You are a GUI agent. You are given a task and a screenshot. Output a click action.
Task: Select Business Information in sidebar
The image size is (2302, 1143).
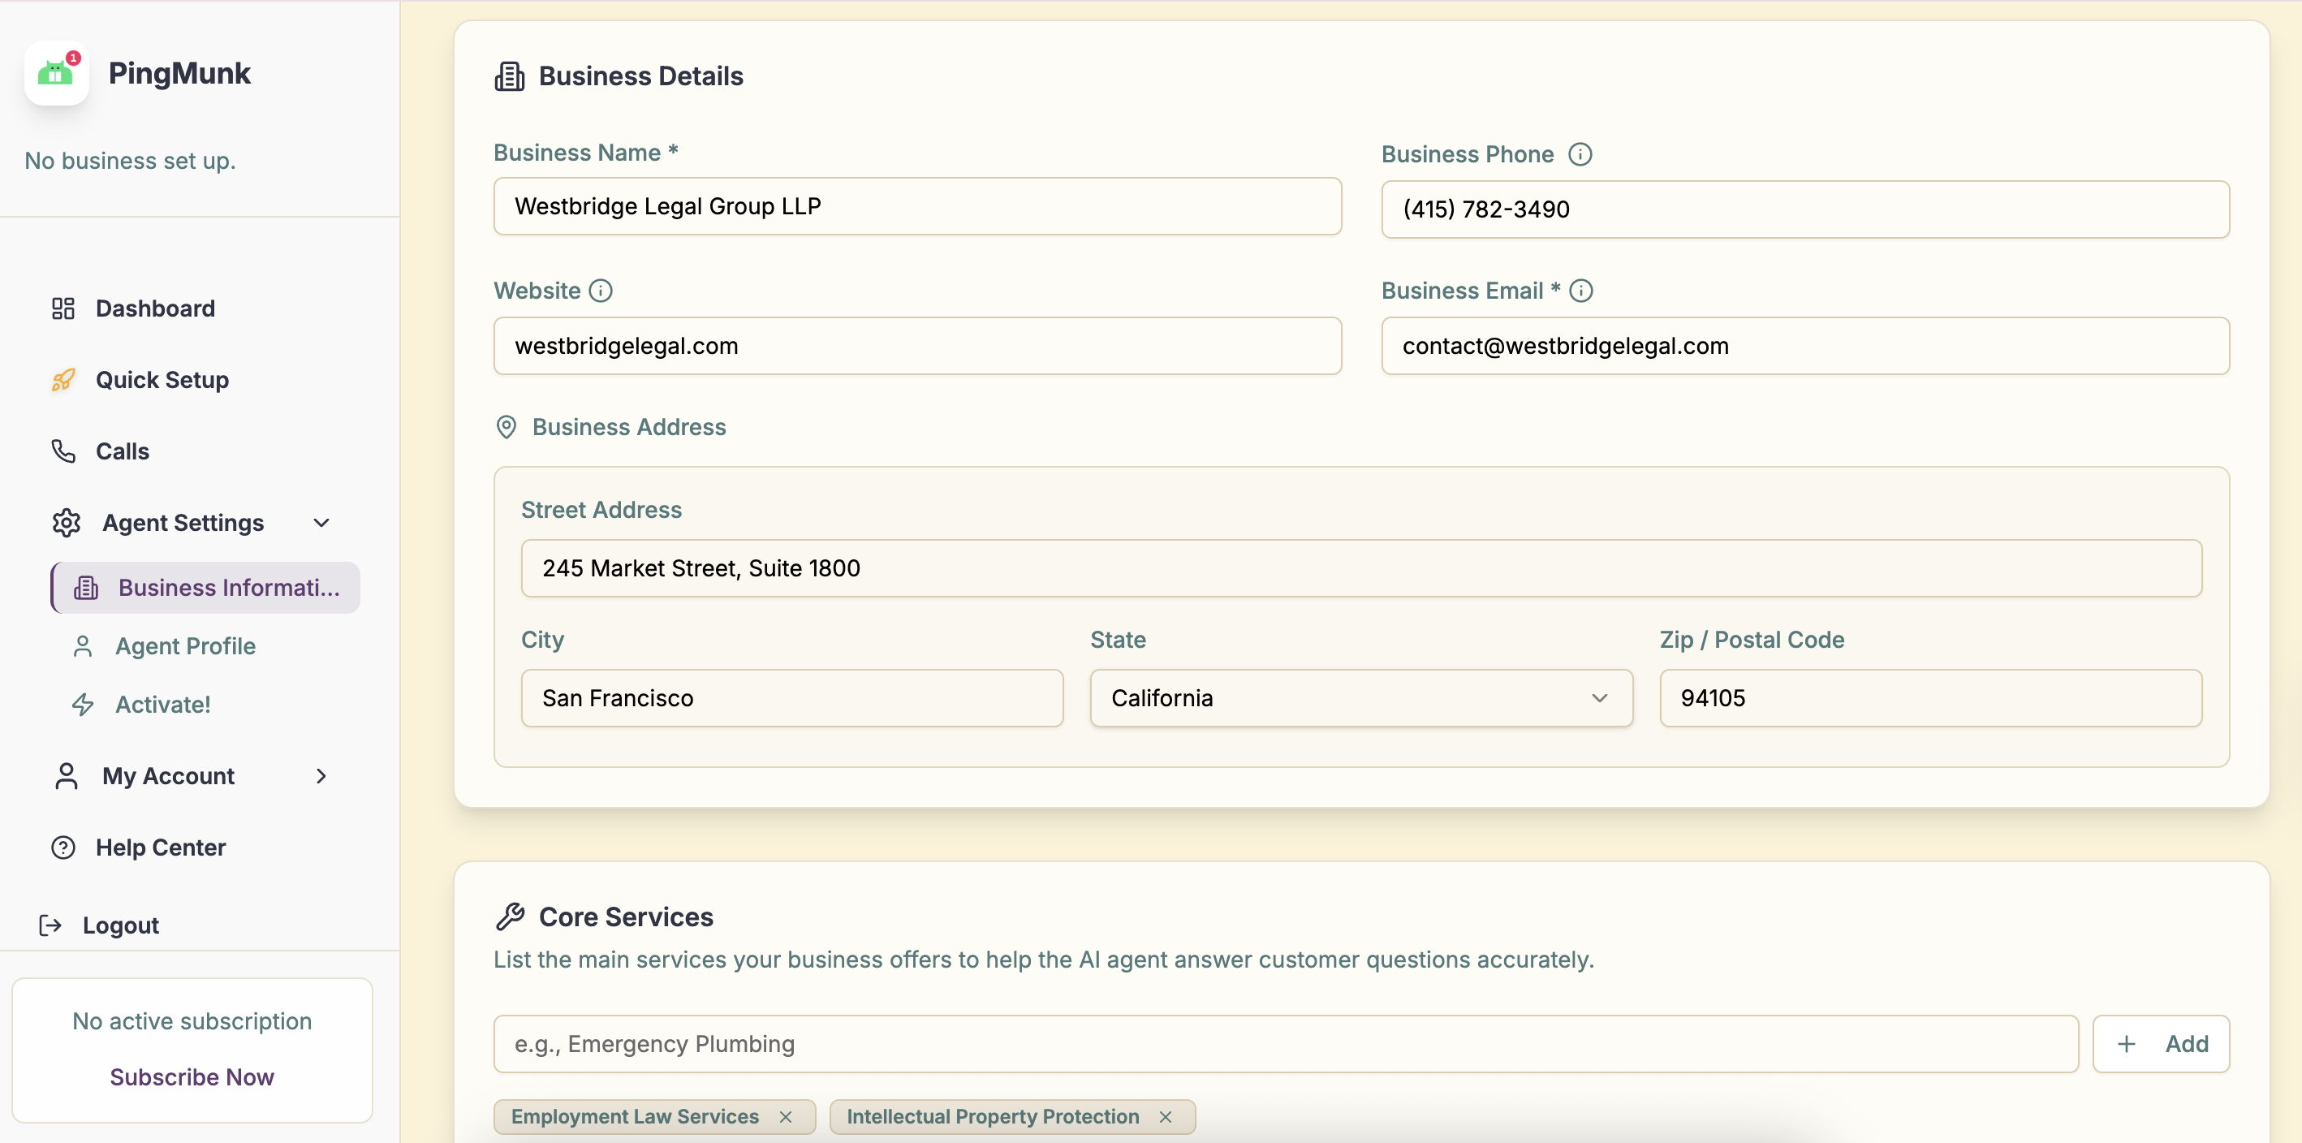[x=205, y=588]
